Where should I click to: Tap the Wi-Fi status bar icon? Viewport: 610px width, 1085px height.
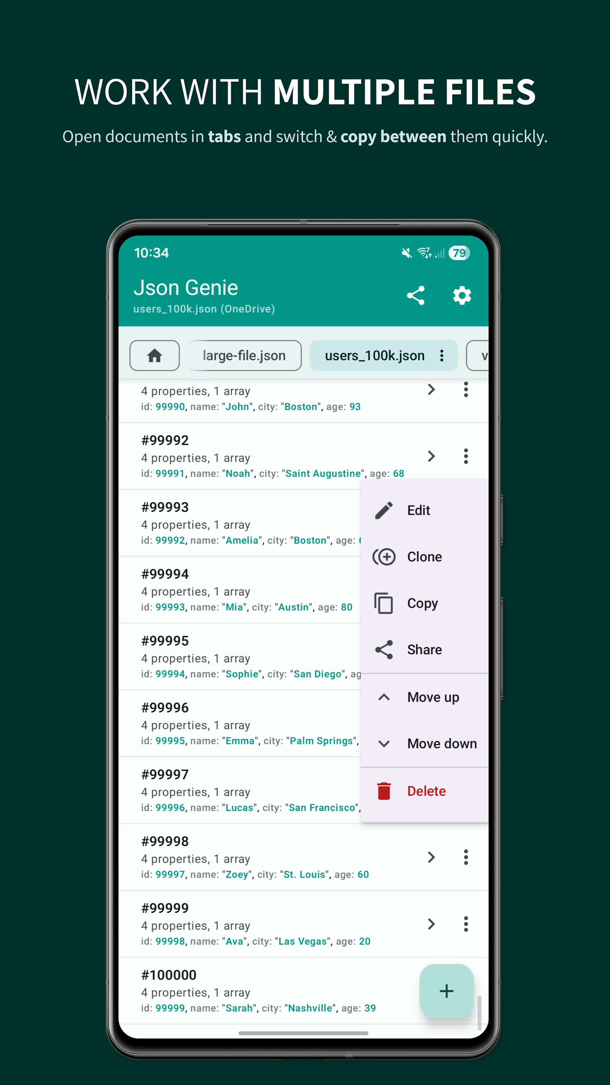(x=424, y=253)
